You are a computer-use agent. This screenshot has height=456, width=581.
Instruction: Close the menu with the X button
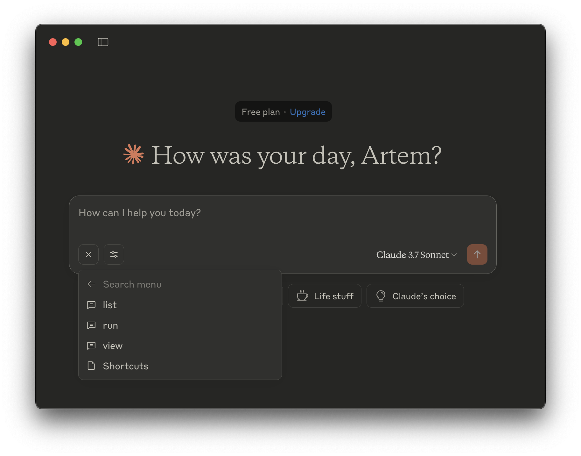88,254
